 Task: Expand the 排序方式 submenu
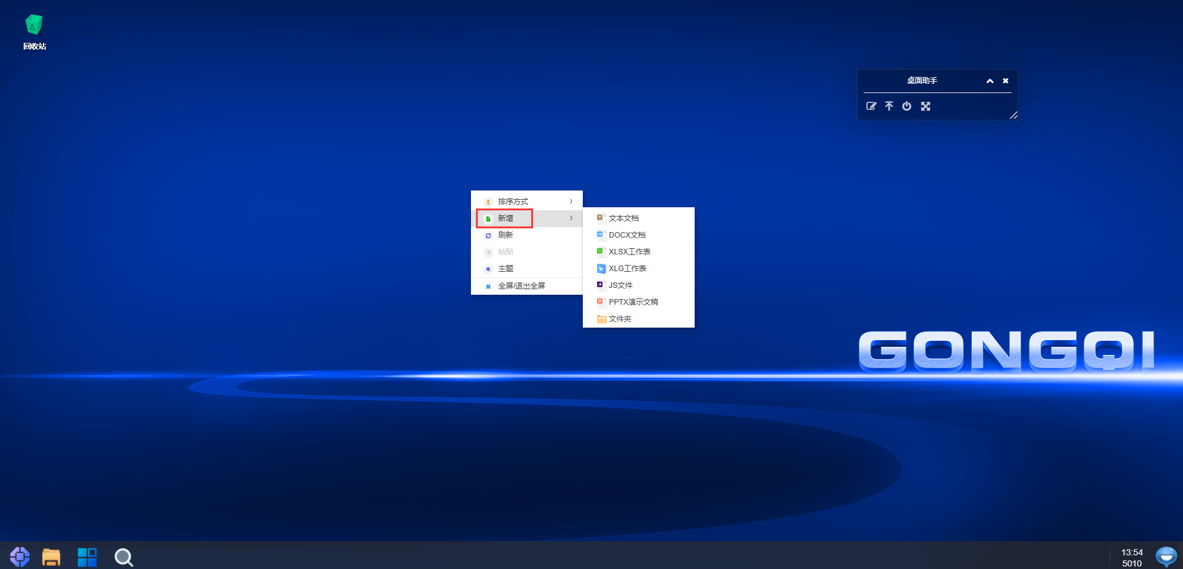(x=527, y=202)
